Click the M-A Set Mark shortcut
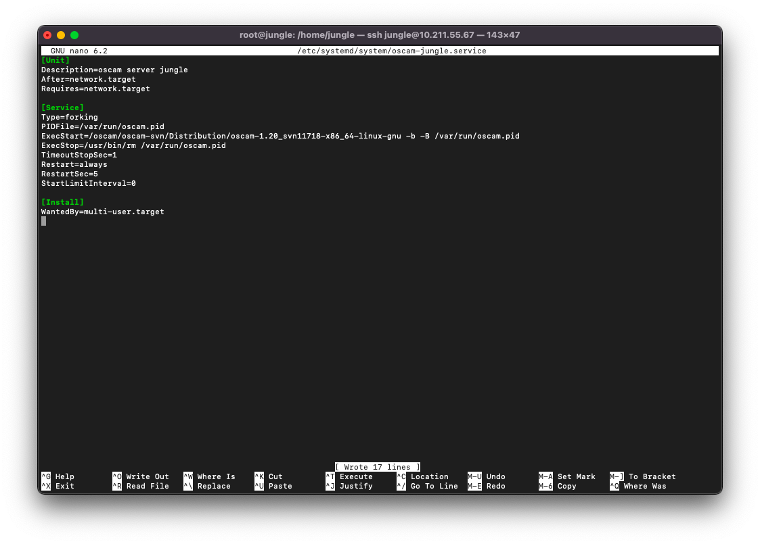760x544 pixels. pos(566,476)
